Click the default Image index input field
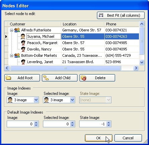Screen dimensions: 149x145 (x=20, y=124)
